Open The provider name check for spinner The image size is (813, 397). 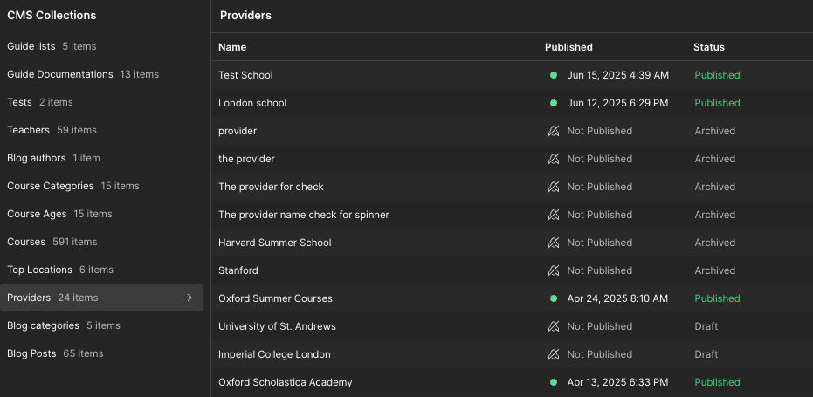(x=304, y=216)
